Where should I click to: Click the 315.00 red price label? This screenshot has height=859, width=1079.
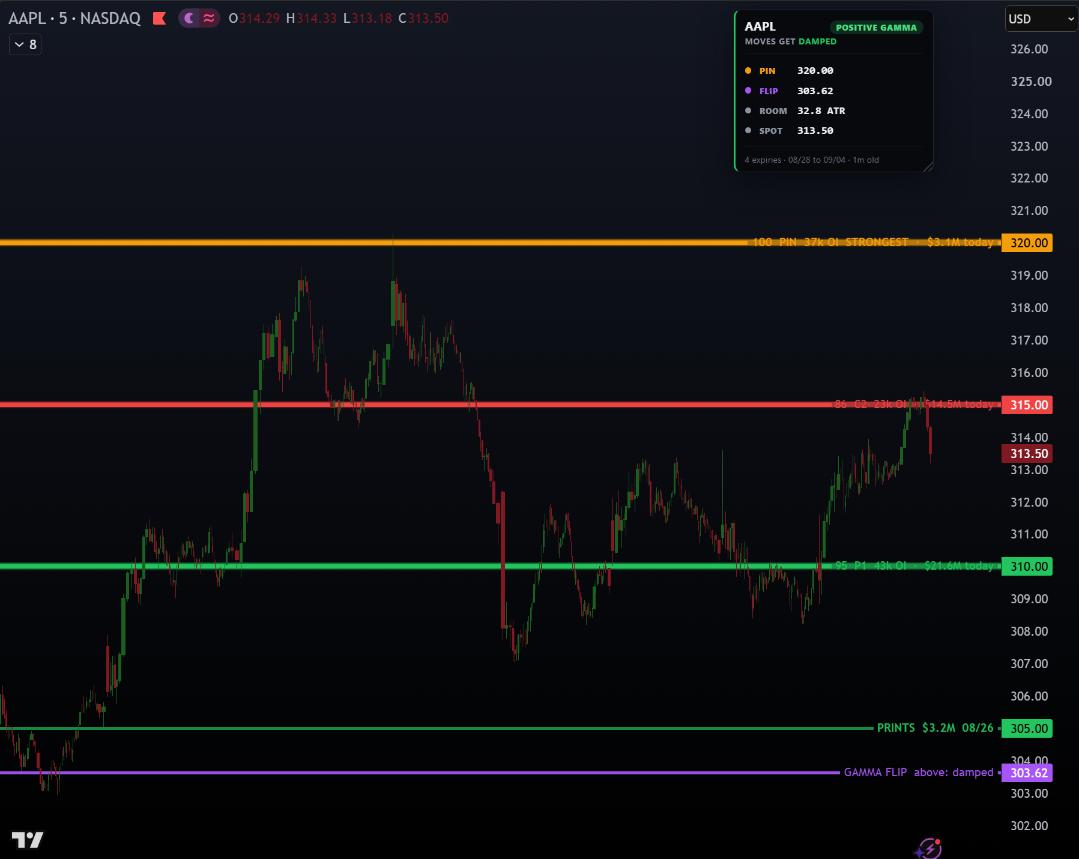[1027, 405]
